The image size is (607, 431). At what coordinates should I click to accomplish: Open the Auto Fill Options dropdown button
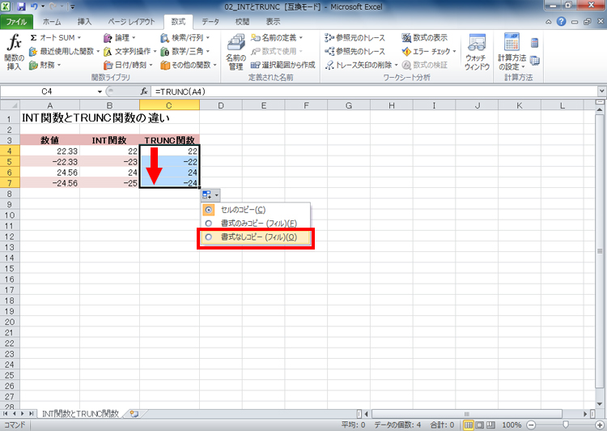[x=210, y=195]
